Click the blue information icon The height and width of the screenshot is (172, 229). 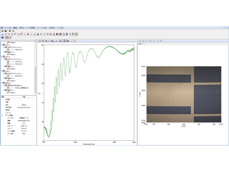[x=2, y=38]
